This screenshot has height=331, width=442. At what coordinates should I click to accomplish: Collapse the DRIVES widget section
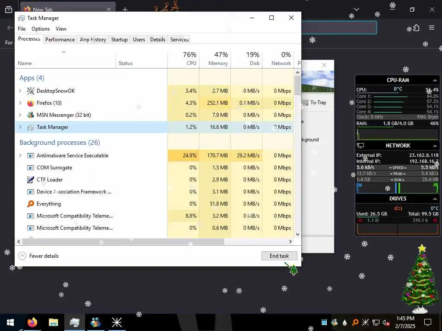click(x=435, y=199)
